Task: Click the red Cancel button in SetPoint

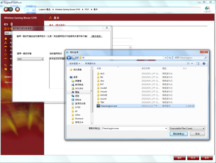Action: click(x=193, y=158)
